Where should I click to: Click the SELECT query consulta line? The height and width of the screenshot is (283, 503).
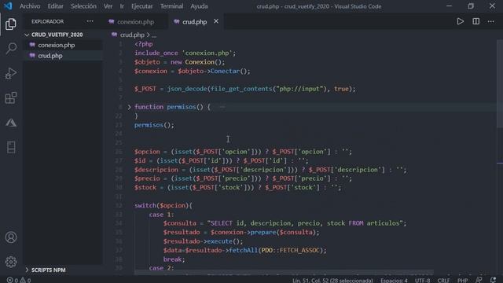[x=285, y=223]
